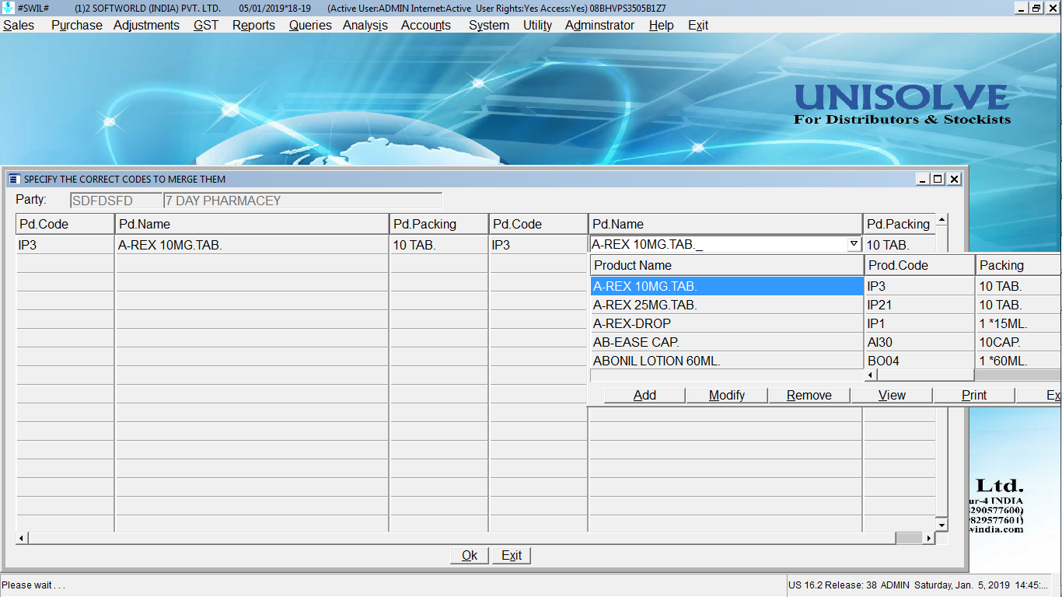Click packing cell 1 *60ML.

click(x=1019, y=361)
